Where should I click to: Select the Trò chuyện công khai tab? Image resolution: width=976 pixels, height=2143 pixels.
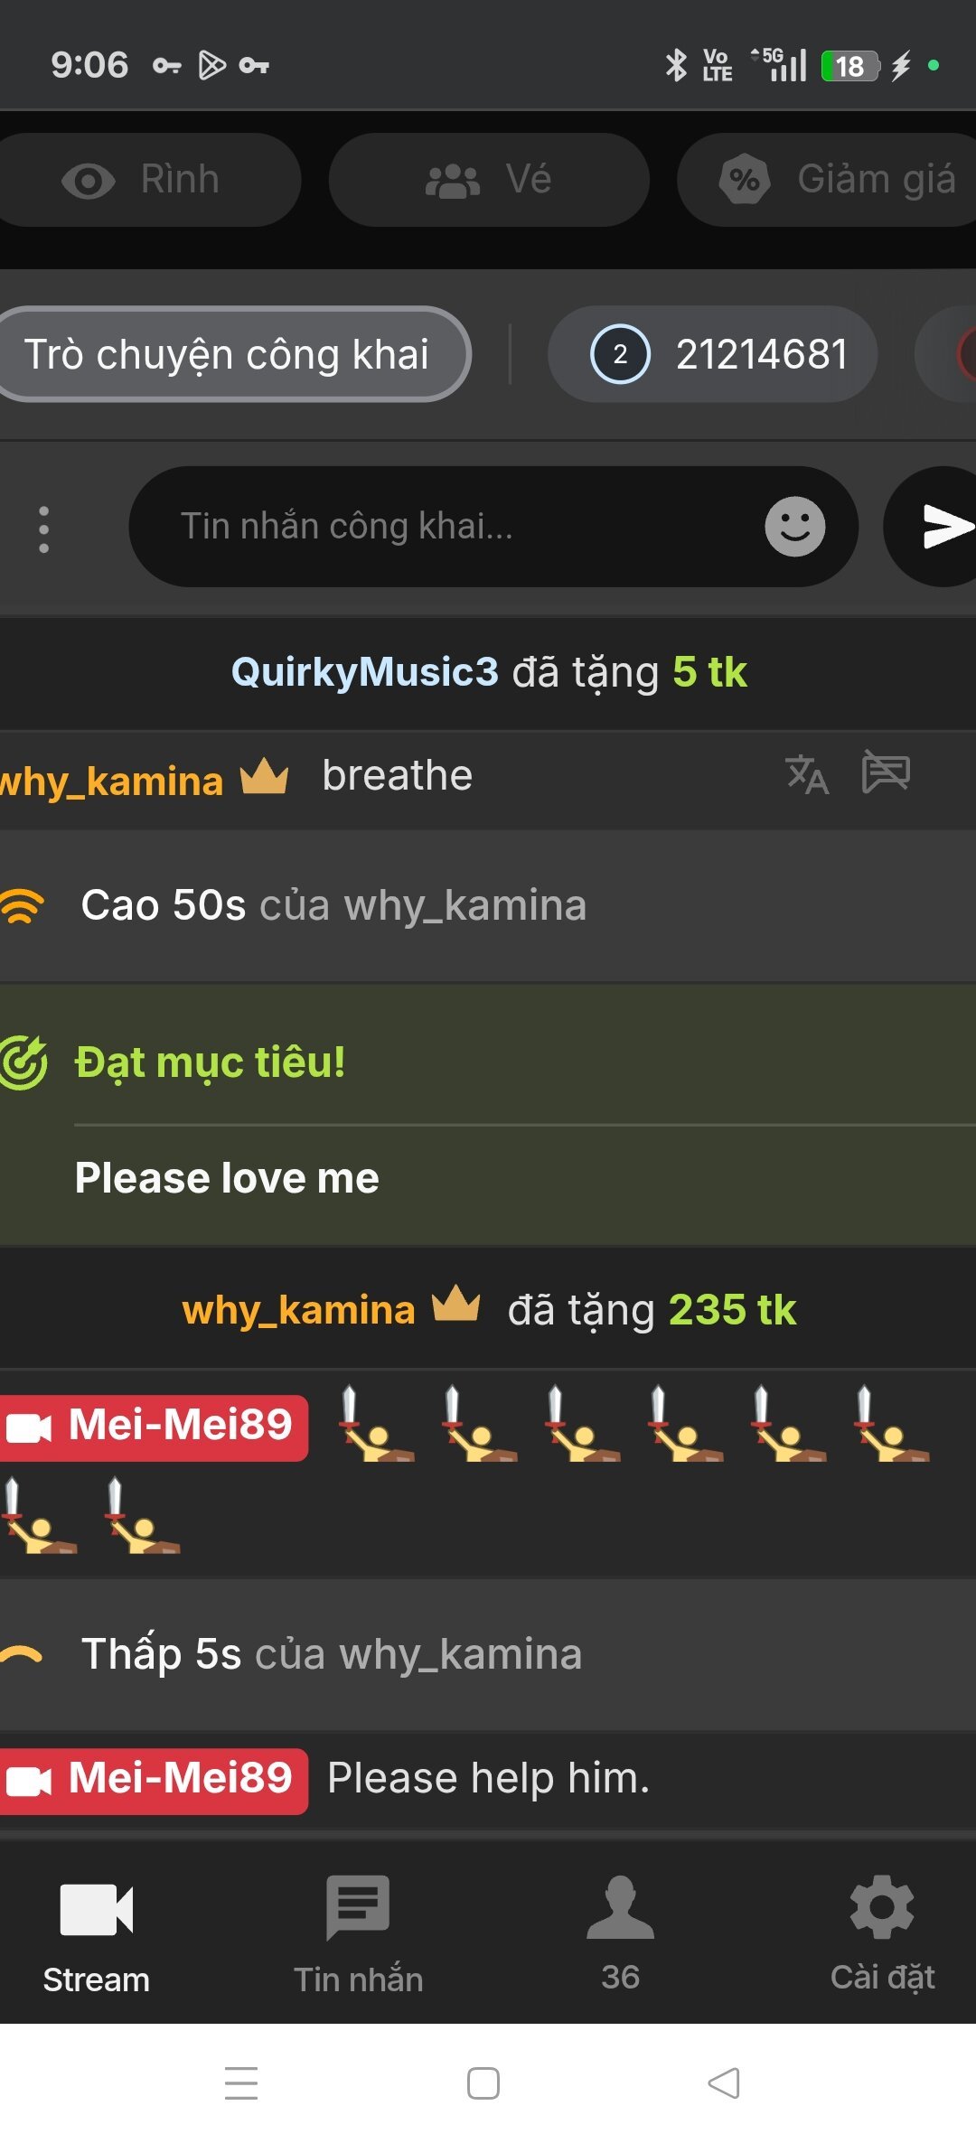228,354
